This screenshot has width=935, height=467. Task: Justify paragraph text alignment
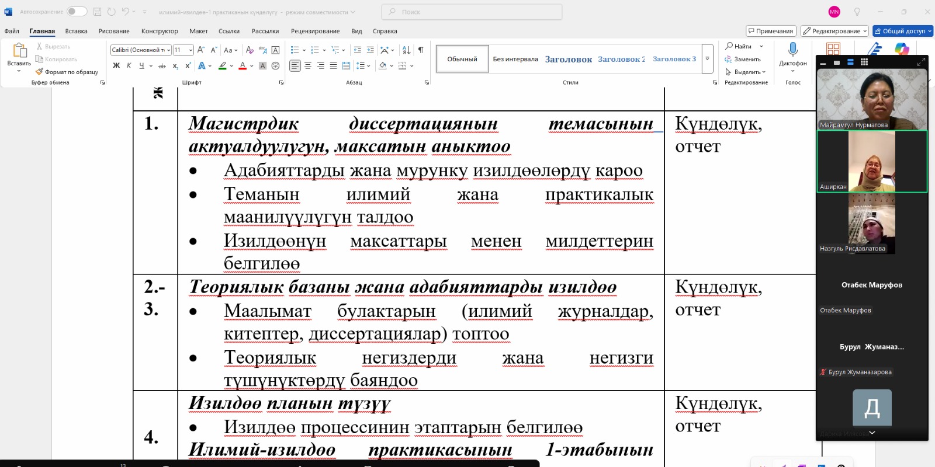pos(333,66)
